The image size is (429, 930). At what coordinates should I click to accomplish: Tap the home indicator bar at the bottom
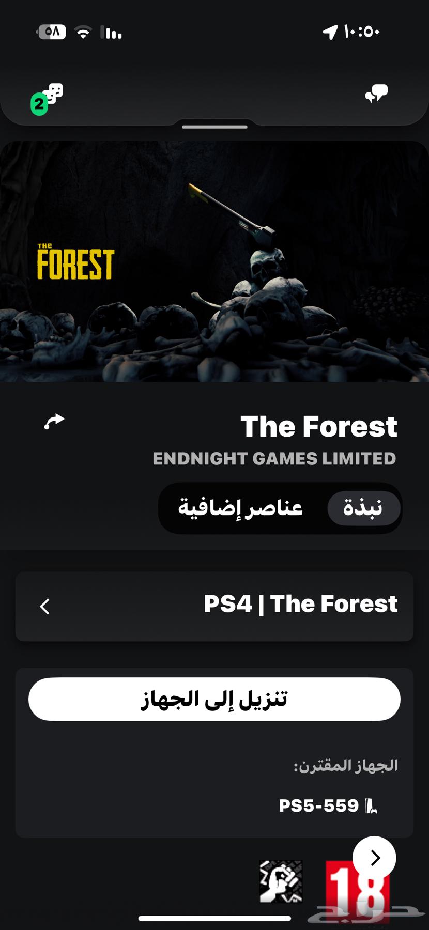214,918
